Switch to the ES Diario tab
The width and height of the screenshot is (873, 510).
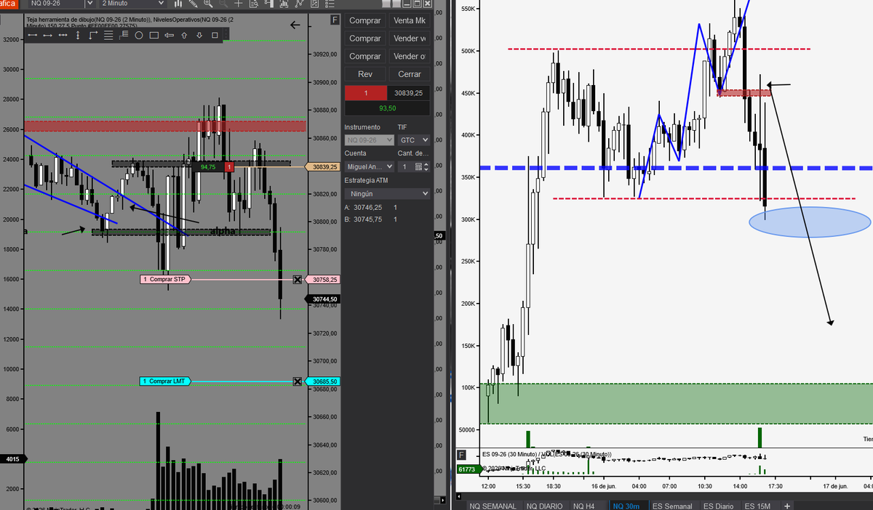coord(719,506)
